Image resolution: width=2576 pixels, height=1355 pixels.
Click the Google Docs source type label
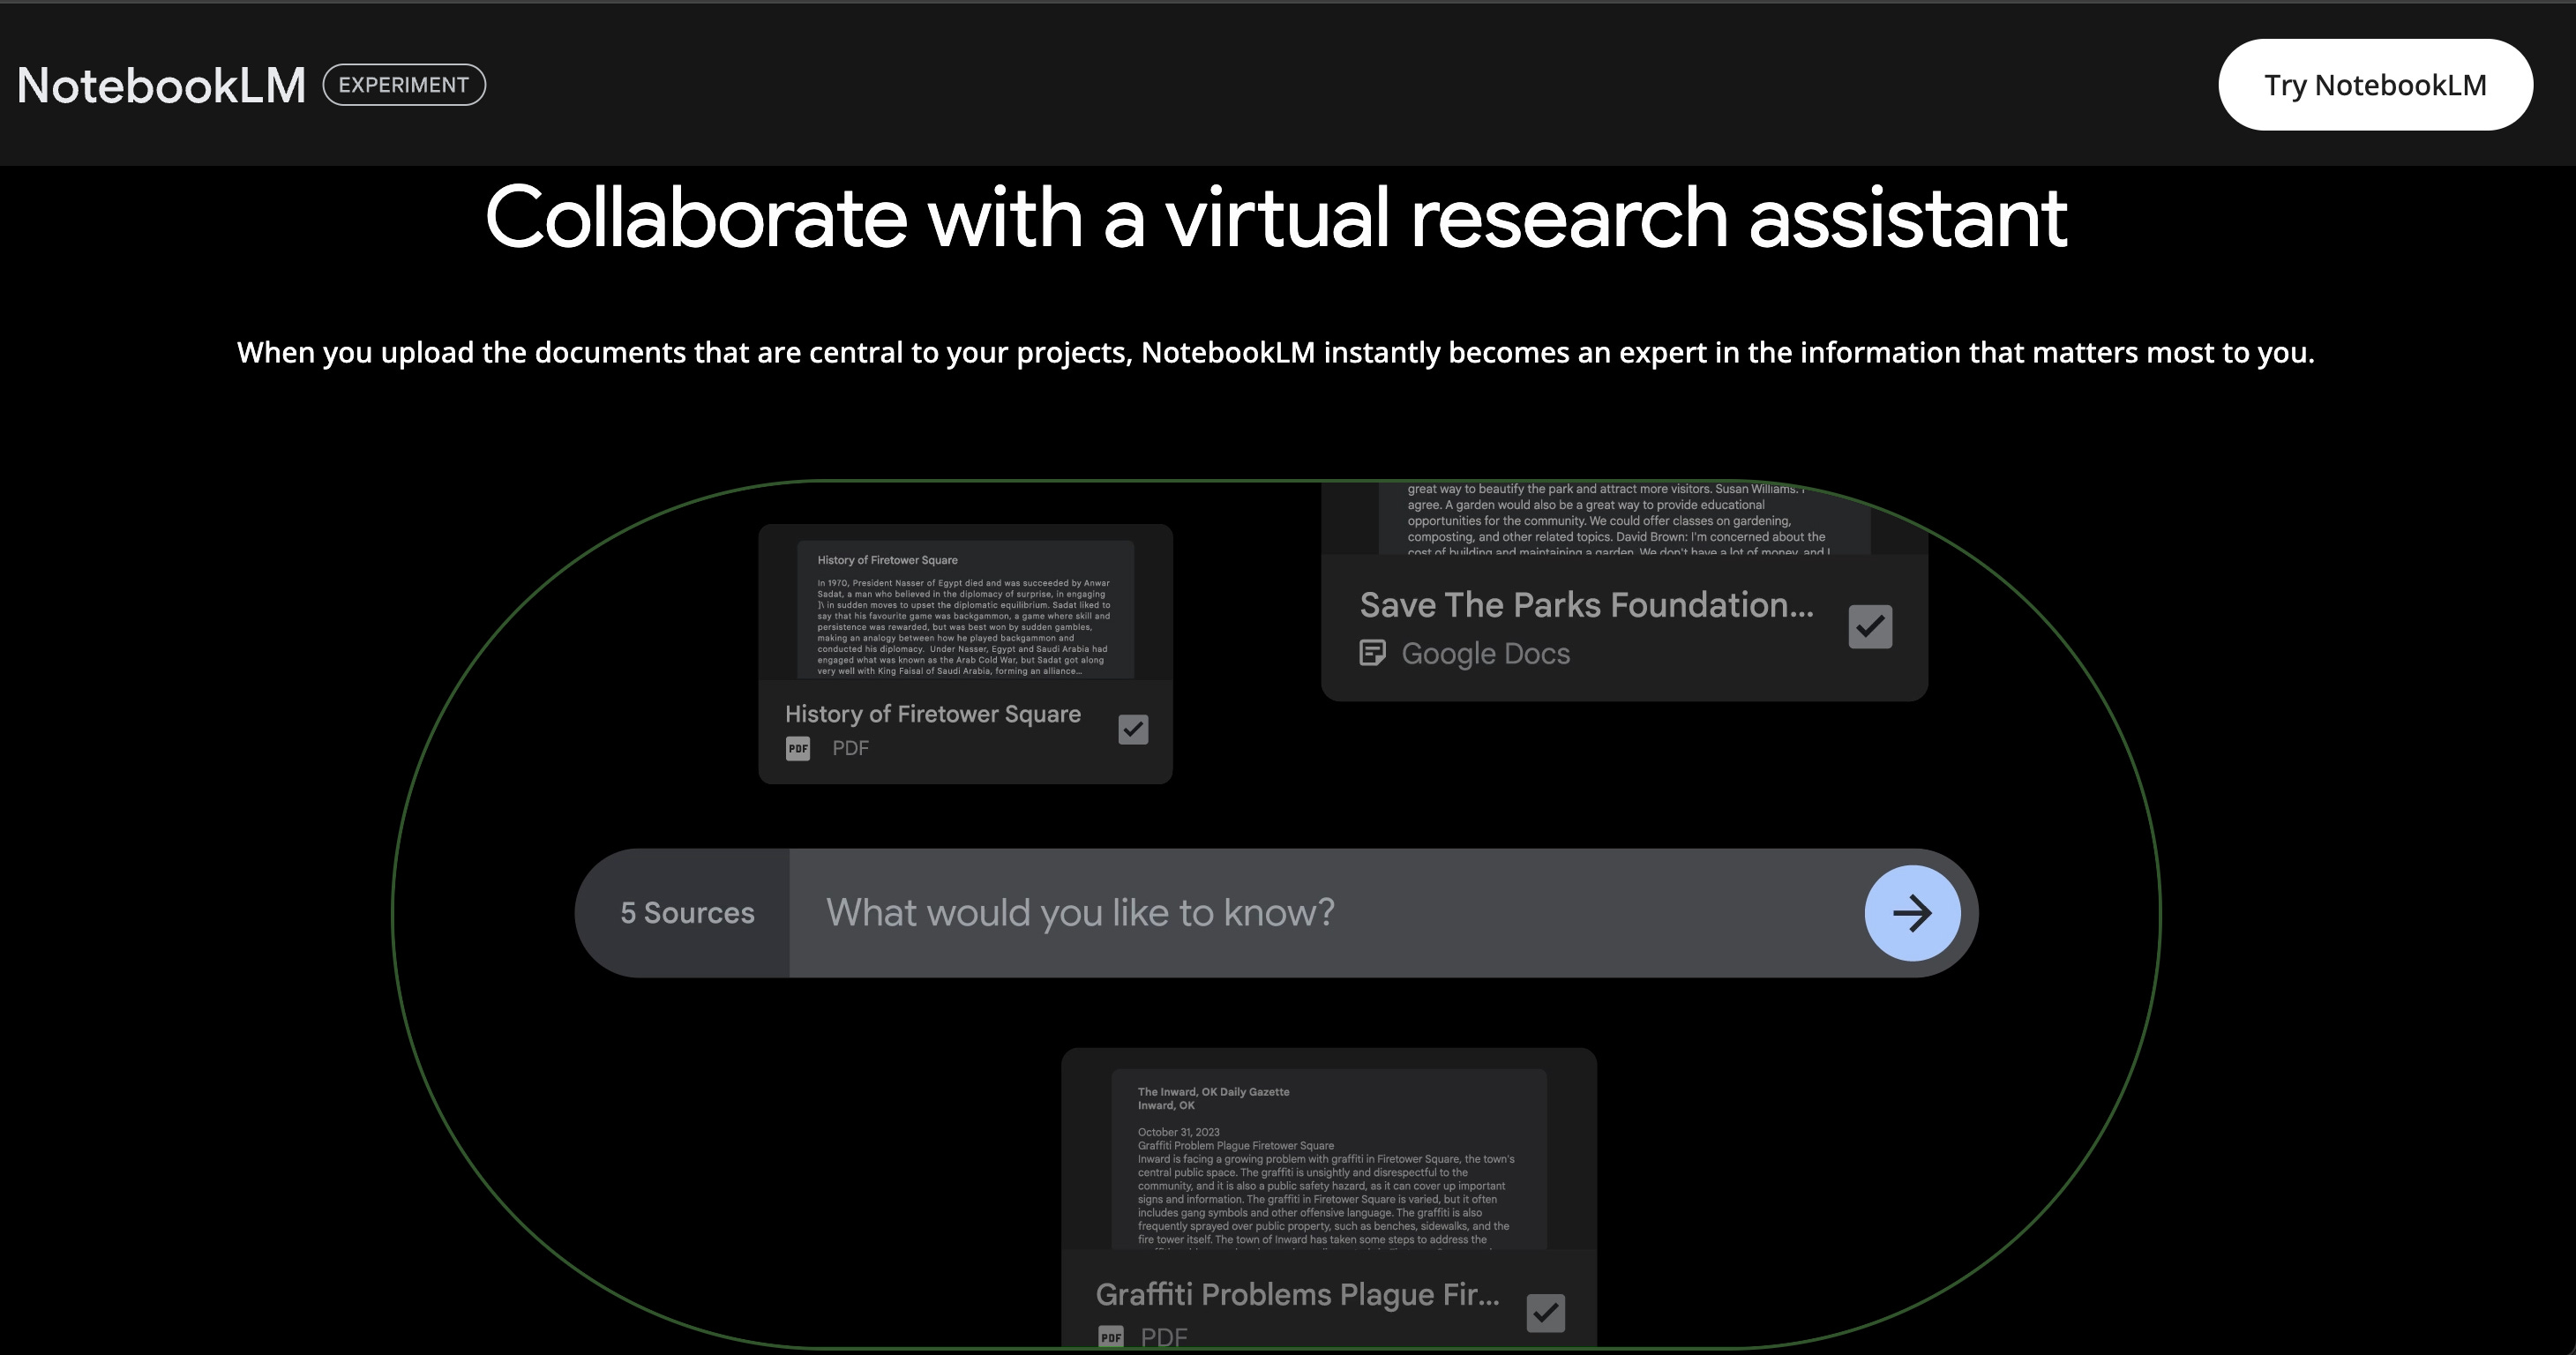tap(1485, 654)
